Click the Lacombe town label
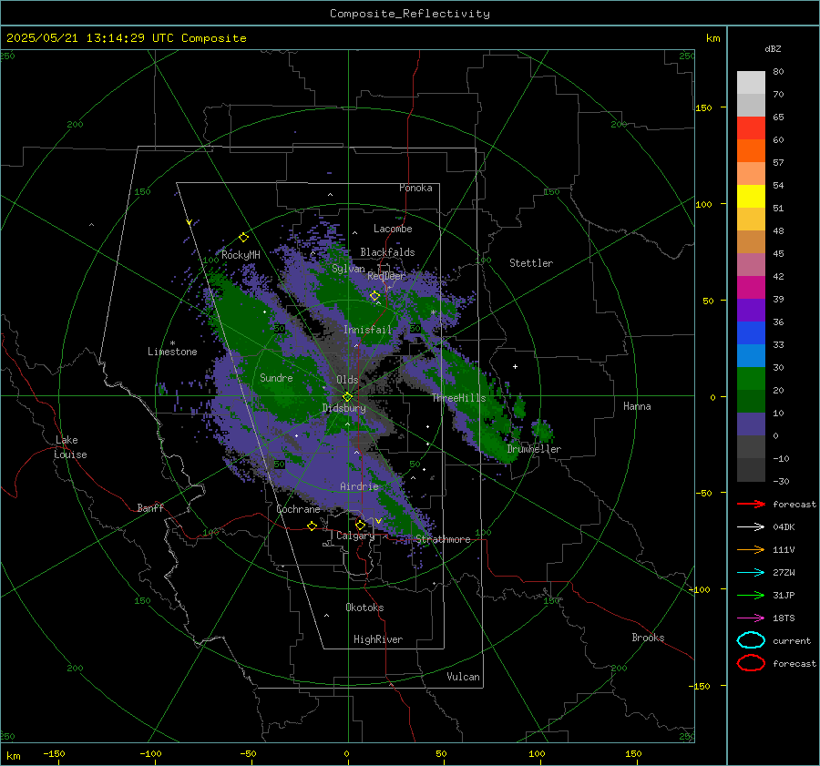The width and height of the screenshot is (820, 766). (x=393, y=229)
